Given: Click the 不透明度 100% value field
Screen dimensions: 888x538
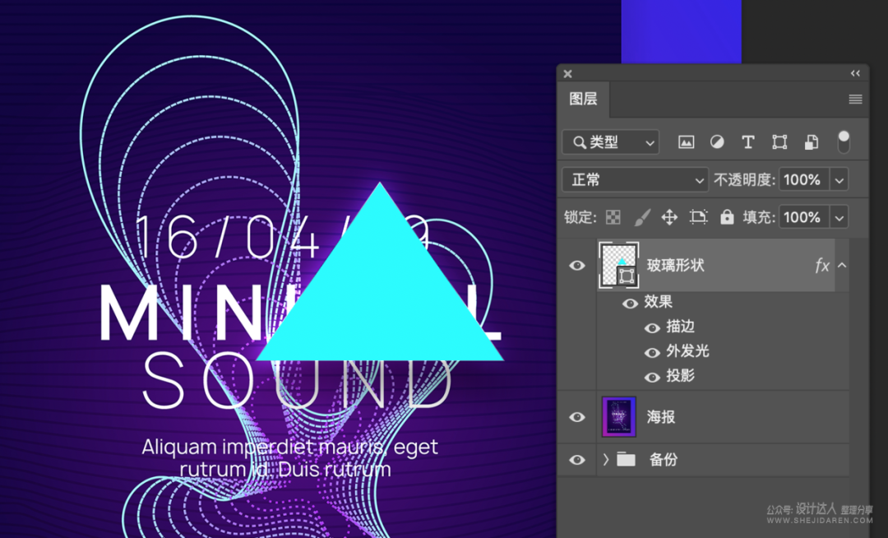Looking at the screenshot, I should click(804, 180).
